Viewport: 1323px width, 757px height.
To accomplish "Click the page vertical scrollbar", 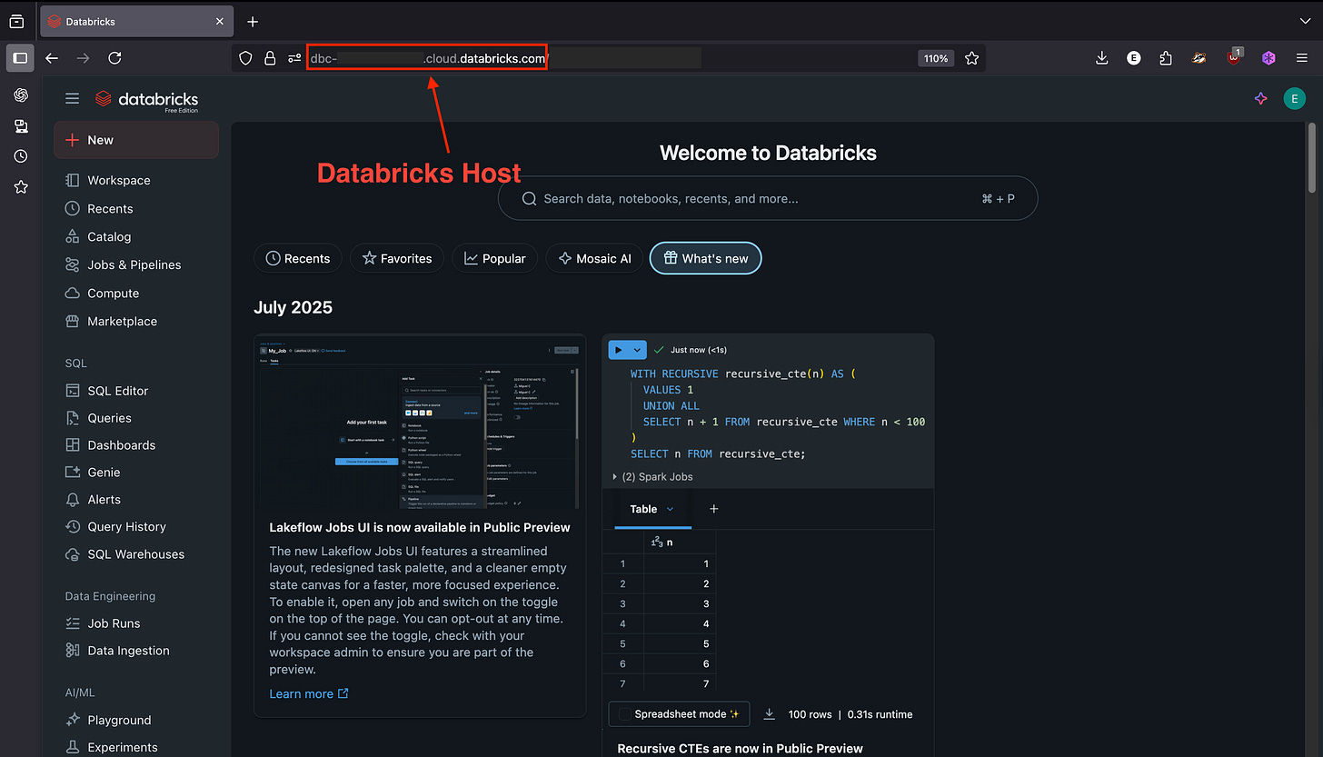I will (1311, 156).
